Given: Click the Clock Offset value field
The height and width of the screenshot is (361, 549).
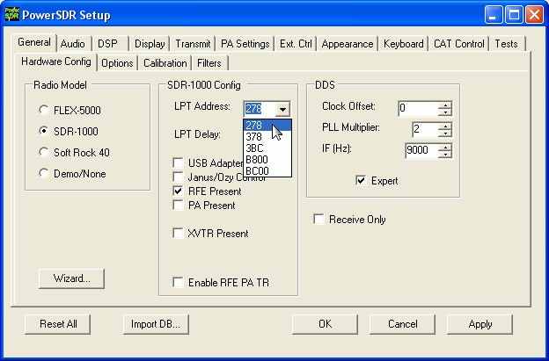Looking at the screenshot, I should [x=419, y=108].
